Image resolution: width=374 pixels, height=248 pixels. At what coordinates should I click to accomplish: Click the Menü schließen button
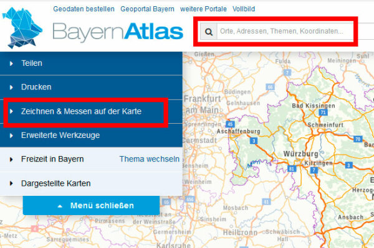(91, 206)
